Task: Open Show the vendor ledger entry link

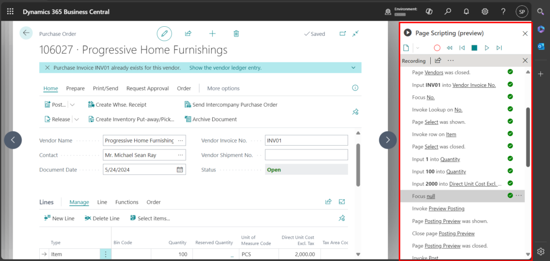Action: (x=225, y=68)
